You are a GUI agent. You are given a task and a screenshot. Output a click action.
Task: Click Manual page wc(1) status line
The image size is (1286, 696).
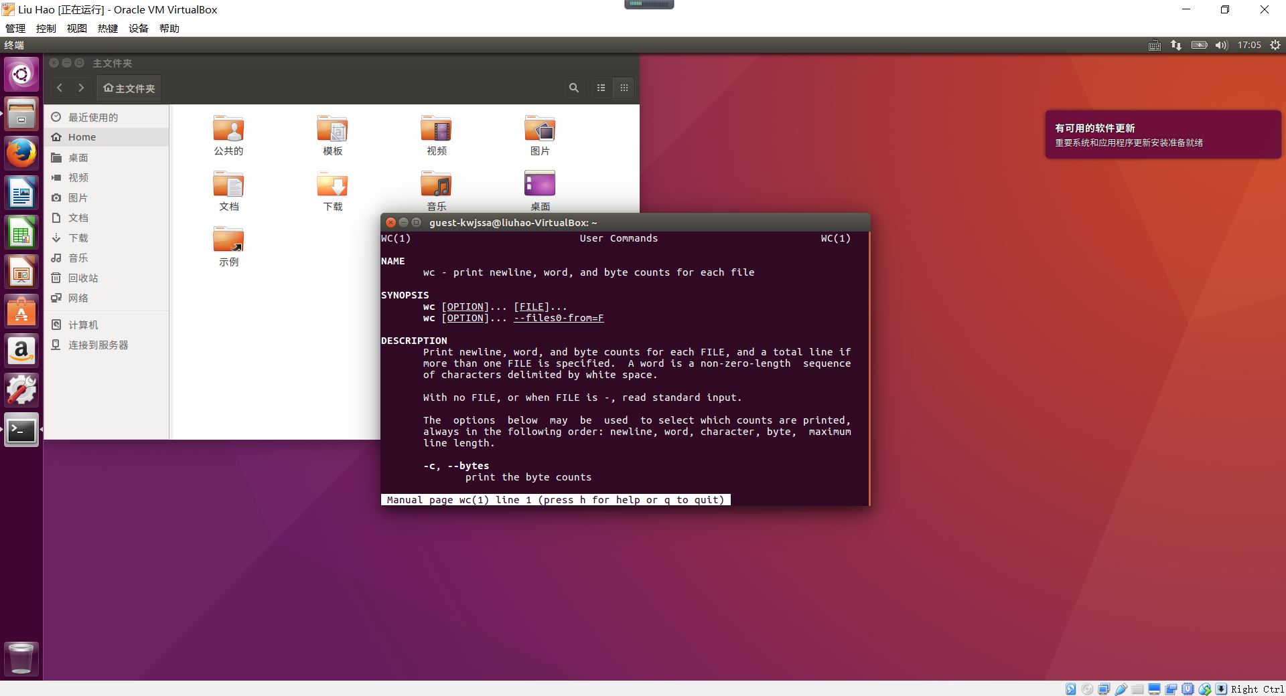555,500
